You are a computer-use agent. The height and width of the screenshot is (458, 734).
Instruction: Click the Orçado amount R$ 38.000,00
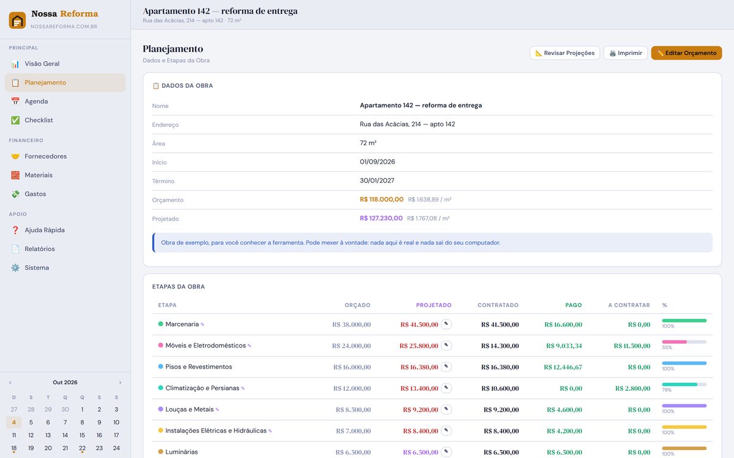click(x=352, y=325)
